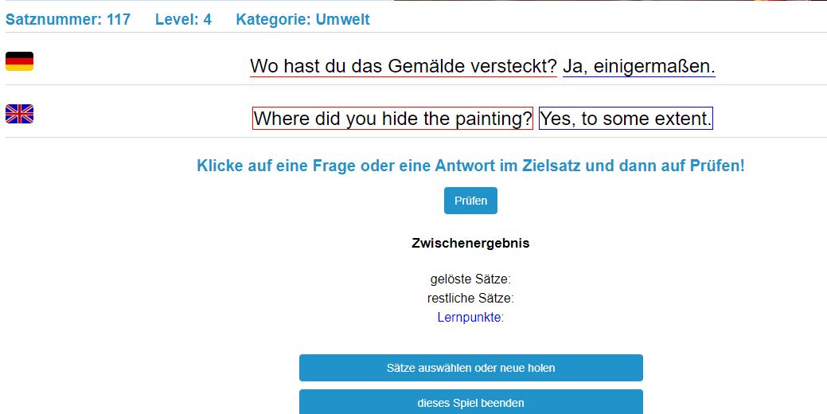Viewport: 827px width, 414px height.
Task: Click the instruction text 'Klicke auf eine Frage…'
Action: pos(470,166)
